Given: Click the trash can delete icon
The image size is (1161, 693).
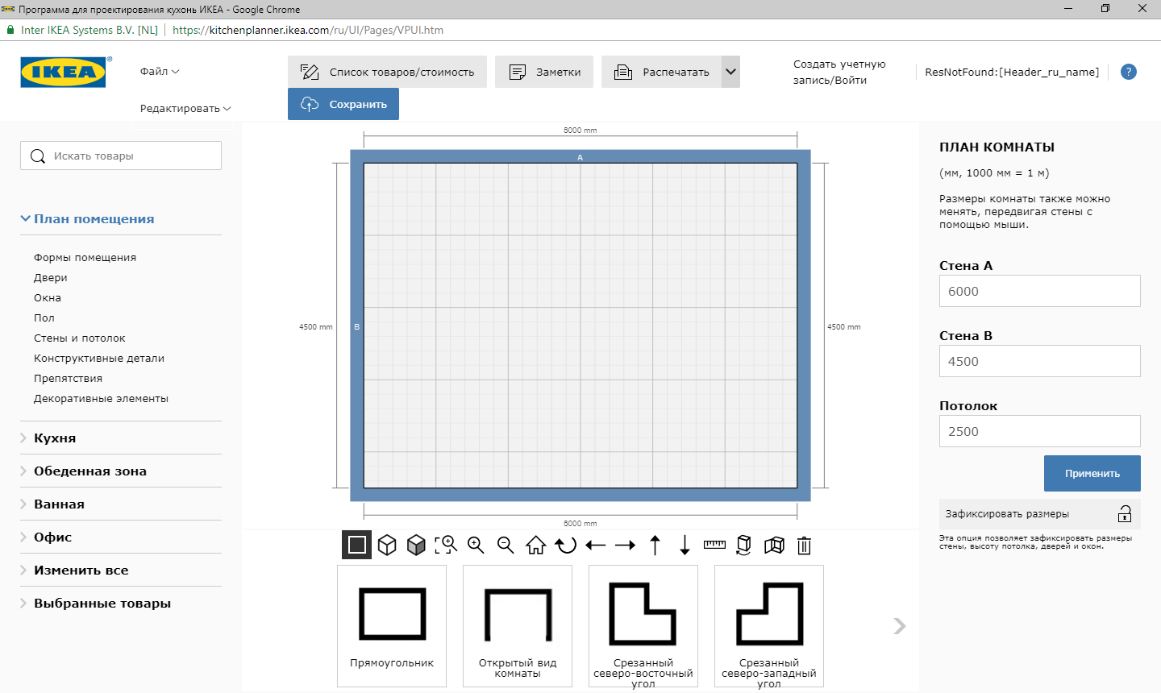Looking at the screenshot, I should tap(804, 546).
